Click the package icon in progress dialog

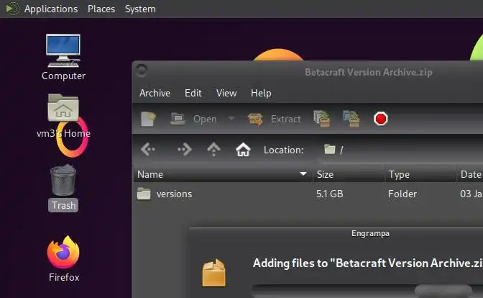point(213,273)
